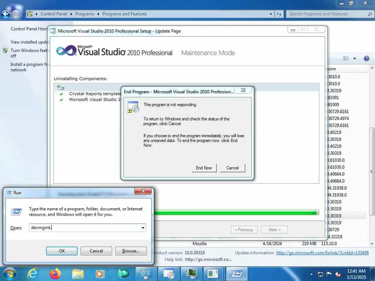Image resolution: width=375 pixels, height=281 pixels.
Task: Click checkmark beside Microsoft Visual Studio 2
Action: click(x=62, y=100)
